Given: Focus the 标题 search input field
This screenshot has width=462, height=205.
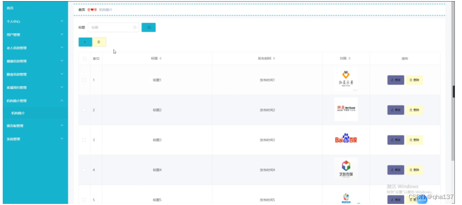Looking at the screenshot, I should pyautogui.click(x=113, y=27).
